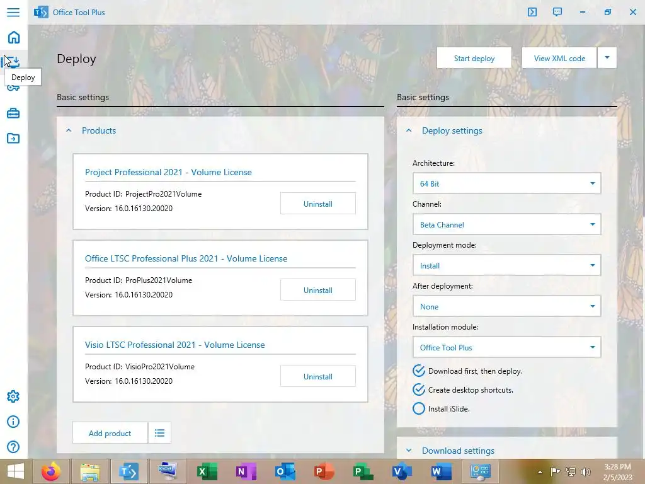
Task: Open the Installation module dropdown
Action: pos(507,347)
